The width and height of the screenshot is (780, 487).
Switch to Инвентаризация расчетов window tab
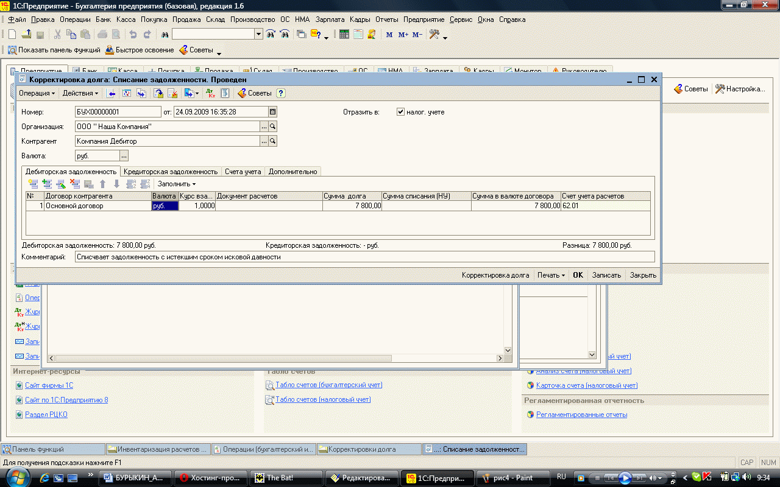click(158, 449)
